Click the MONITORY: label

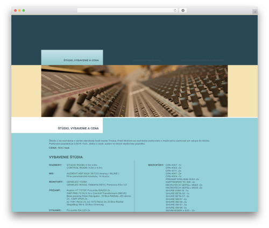(x=56, y=182)
